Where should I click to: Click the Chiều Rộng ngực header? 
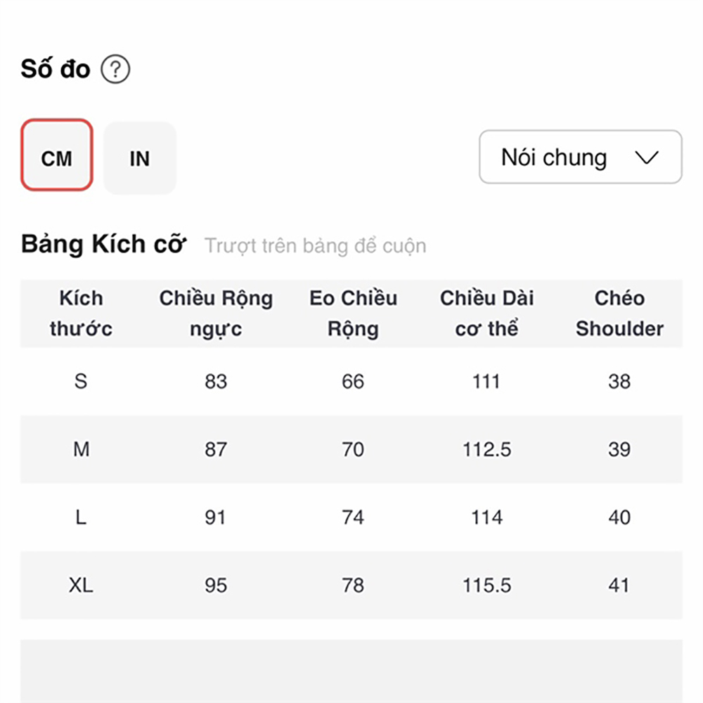click(216, 314)
